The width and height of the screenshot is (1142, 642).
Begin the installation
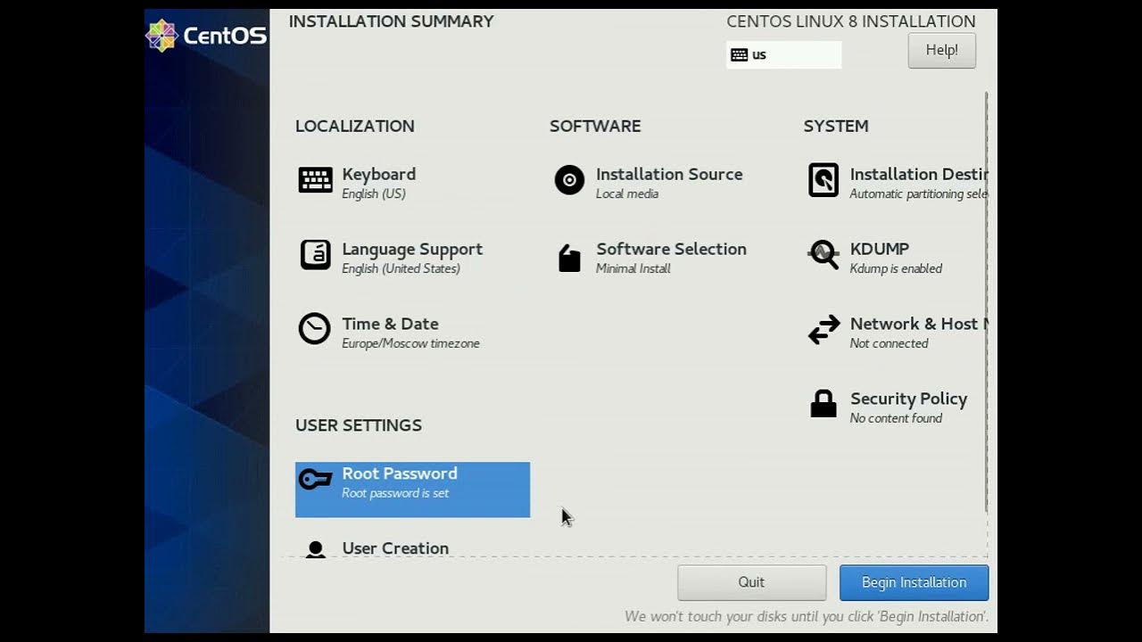(x=914, y=582)
